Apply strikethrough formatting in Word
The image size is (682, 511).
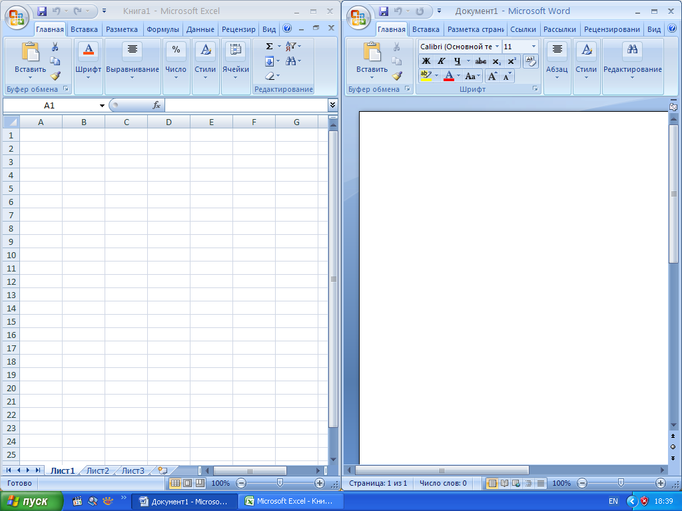[x=481, y=61]
